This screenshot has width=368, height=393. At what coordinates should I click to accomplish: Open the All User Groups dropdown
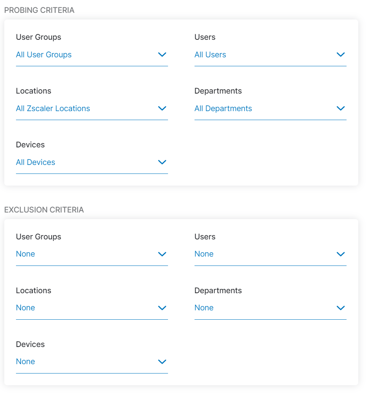coord(44,55)
